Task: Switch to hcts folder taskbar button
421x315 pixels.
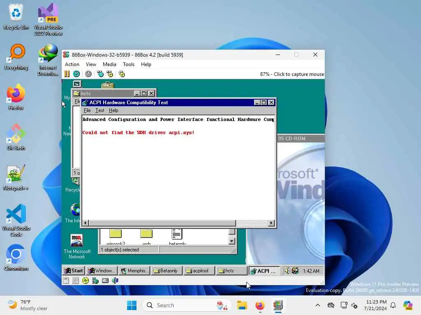Action: click(231, 271)
